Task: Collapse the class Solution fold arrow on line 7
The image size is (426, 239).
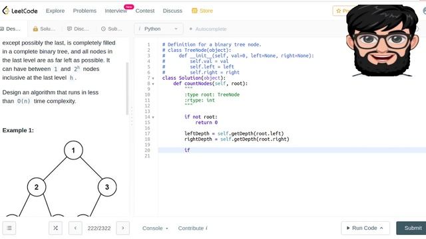Action: 153,78
